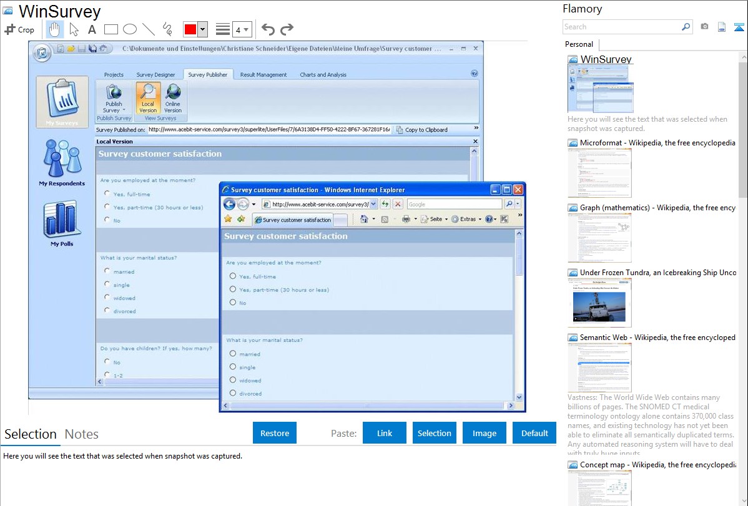Choose the text annotation tool
The width and height of the screenshot is (748, 506).
(x=92, y=29)
